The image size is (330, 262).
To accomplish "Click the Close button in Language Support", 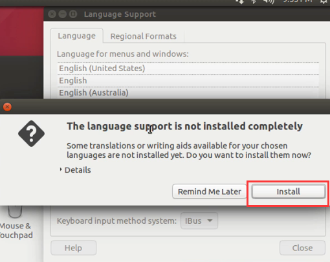I will coord(302,248).
